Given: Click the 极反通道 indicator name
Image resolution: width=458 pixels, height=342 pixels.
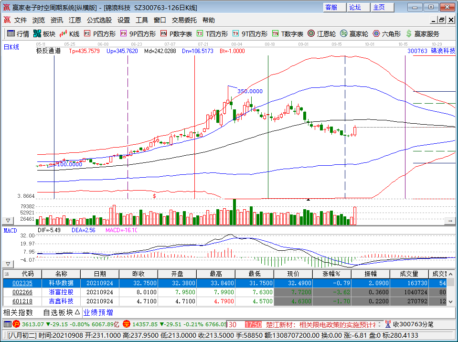Looking at the screenshot, I should [x=49, y=51].
